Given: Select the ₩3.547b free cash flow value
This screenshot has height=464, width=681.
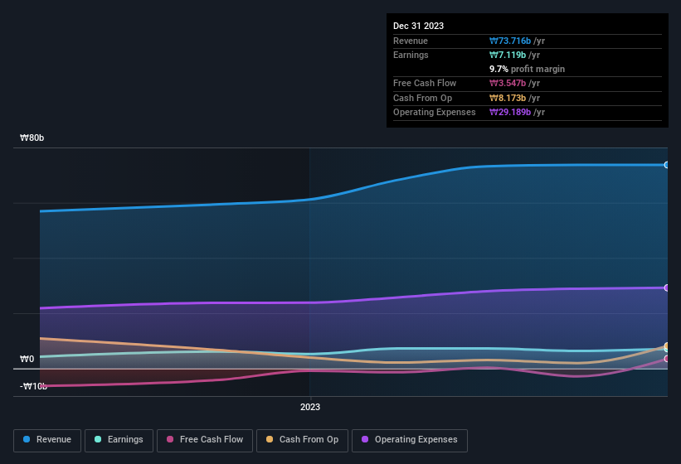Looking at the screenshot, I should coord(508,83).
